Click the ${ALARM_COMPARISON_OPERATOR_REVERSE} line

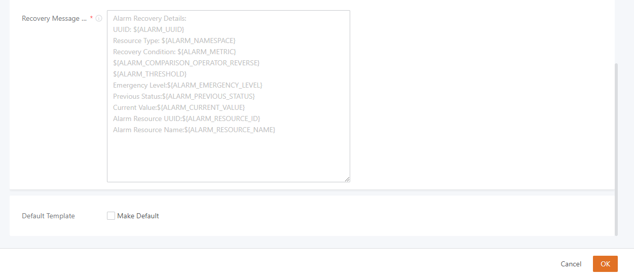(x=186, y=63)
